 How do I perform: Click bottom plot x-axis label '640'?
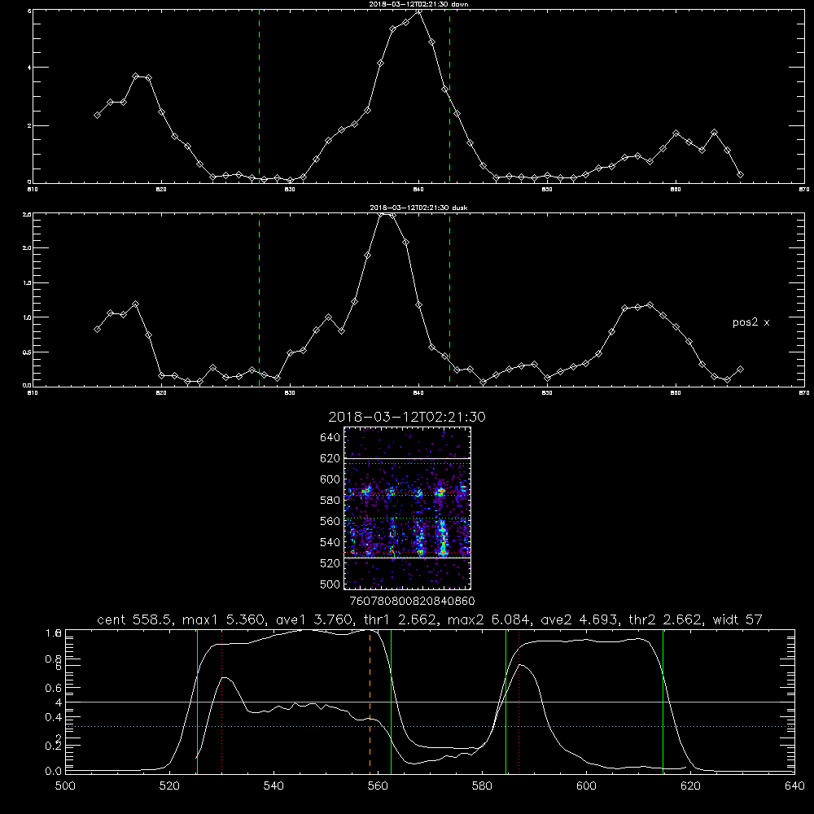pyautogui.click(x=794, y=786)
